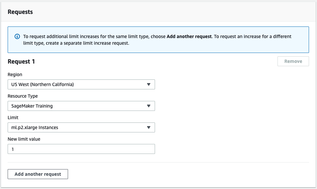Image resolution: width=317 pixels, height=189 pixels.
Task: Focus the New limit value field
Action: (x=81, y=149)
